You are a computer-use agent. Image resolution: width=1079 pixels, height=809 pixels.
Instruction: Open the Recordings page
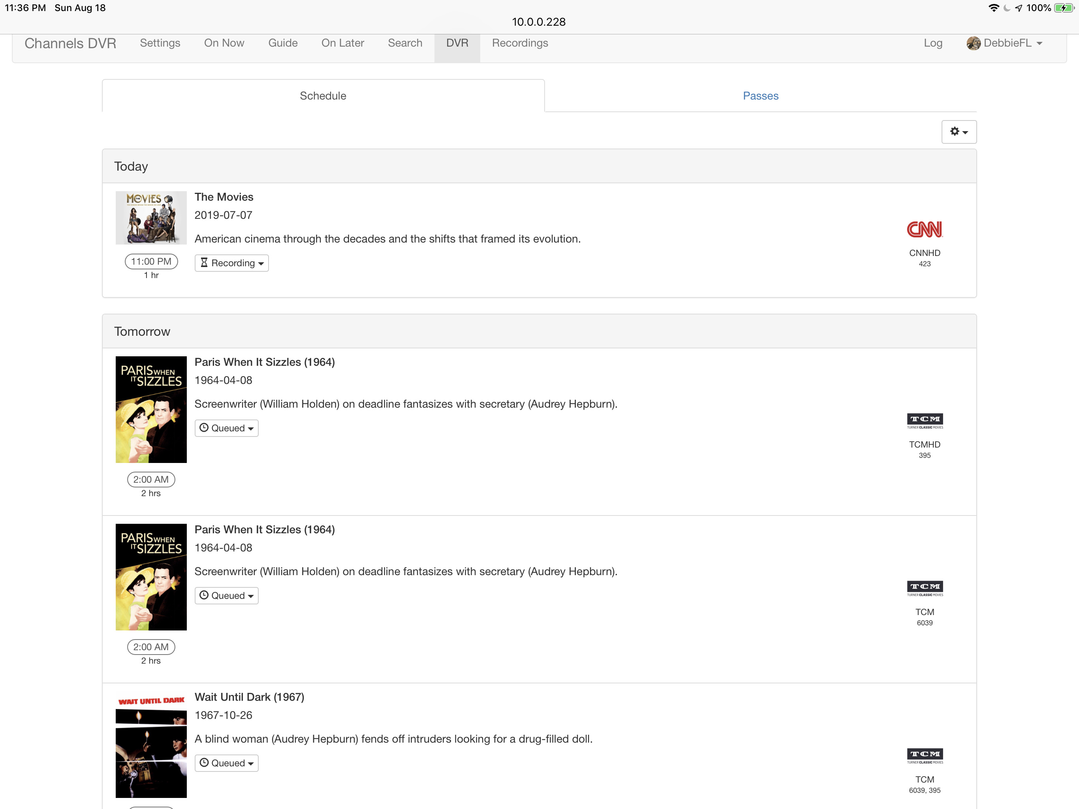519,43
